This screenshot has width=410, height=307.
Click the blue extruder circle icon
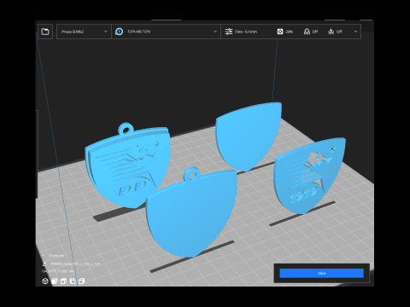[120, 32]
